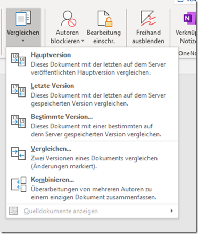This screenshot has width=198, height=234.
Task: Click text 'gespeicherten Version vergleichen.'
Action: coord(79,103)
